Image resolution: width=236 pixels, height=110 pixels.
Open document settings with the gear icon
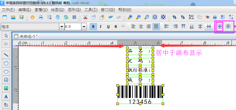32,17
